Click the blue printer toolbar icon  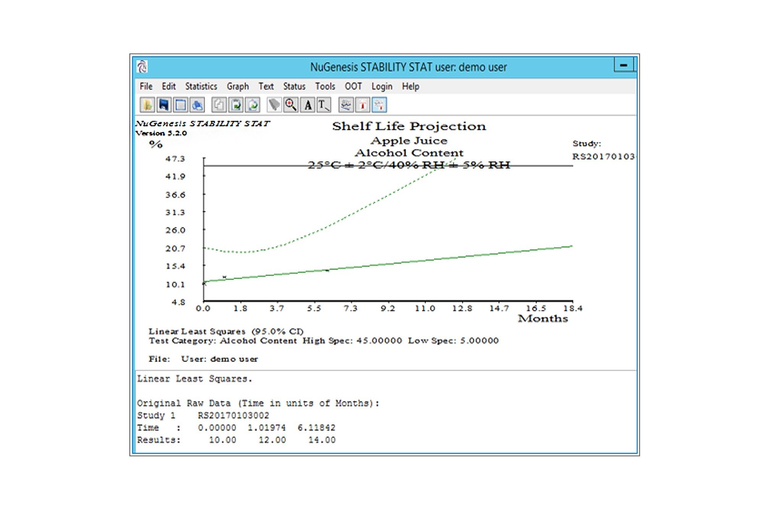197,105
